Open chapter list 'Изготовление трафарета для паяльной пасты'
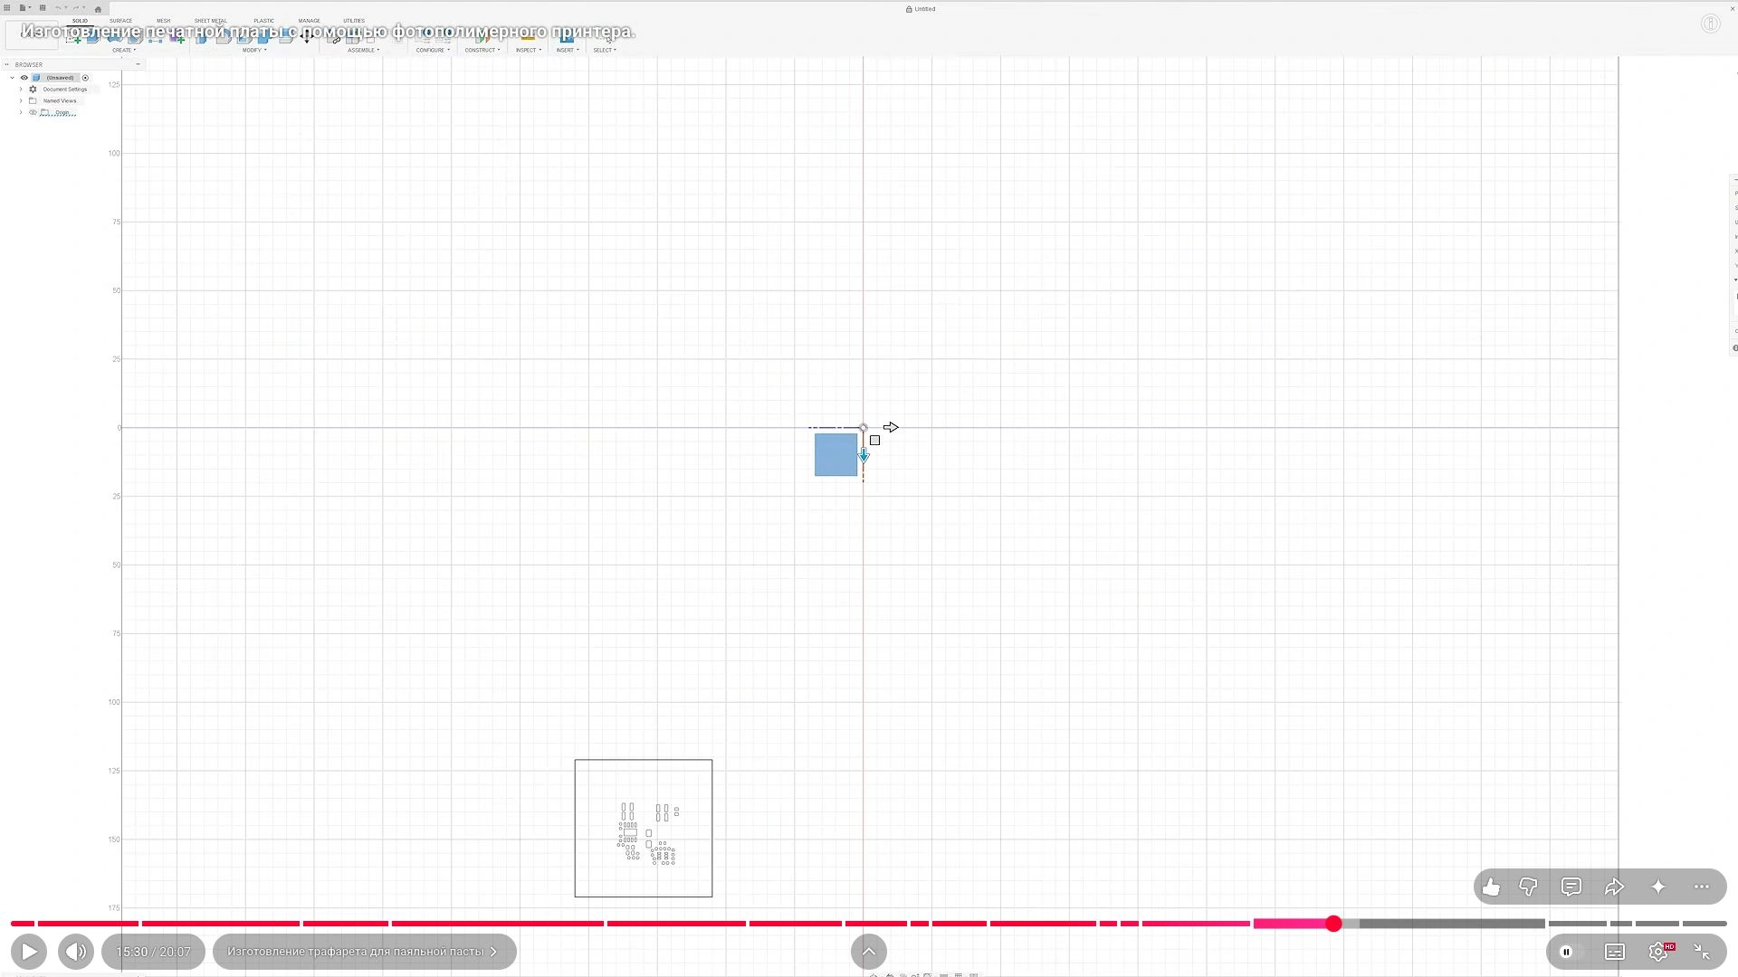 click(364, 952)
